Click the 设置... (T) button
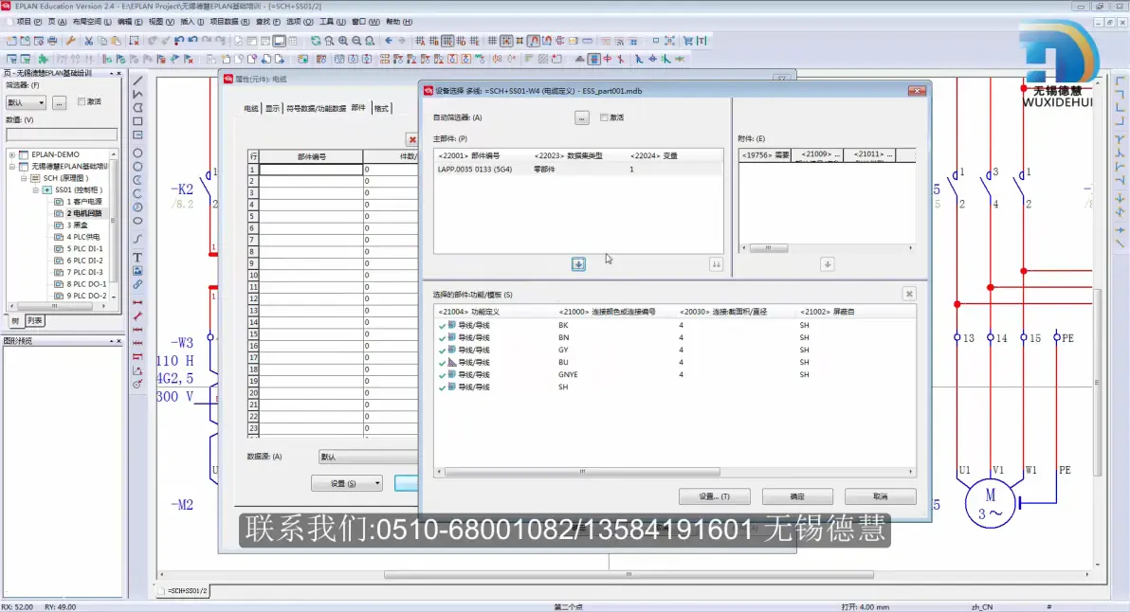 714,496
